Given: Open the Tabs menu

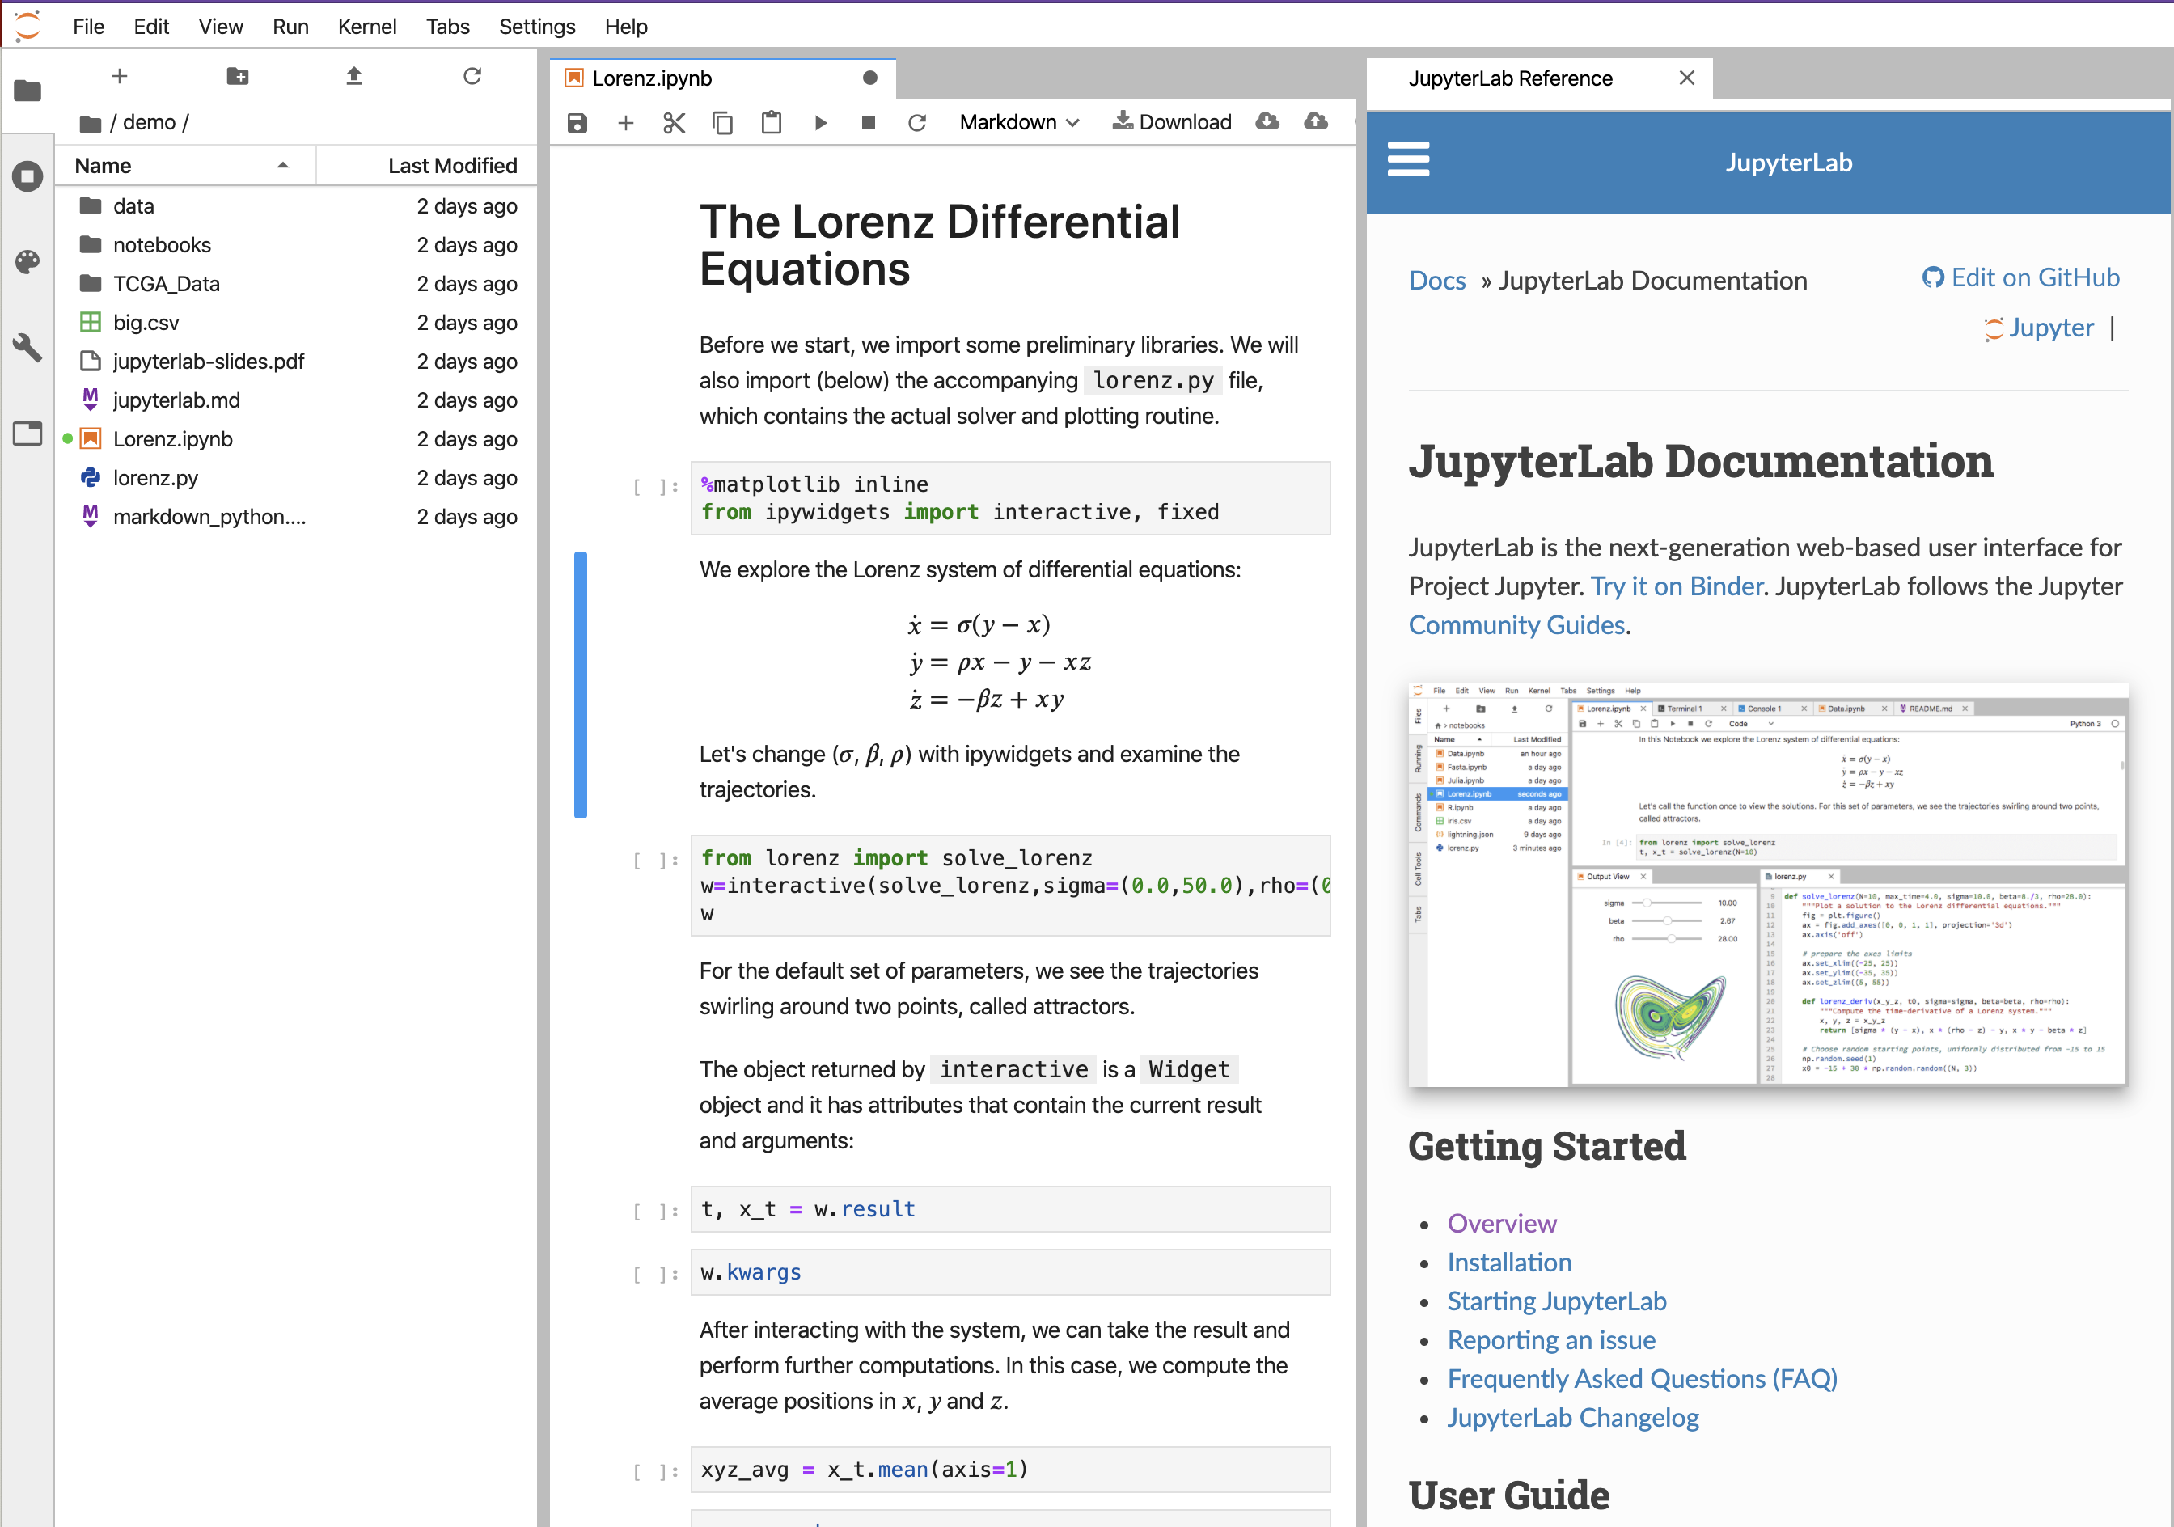Looking at the screenshot, I should 448,27.
